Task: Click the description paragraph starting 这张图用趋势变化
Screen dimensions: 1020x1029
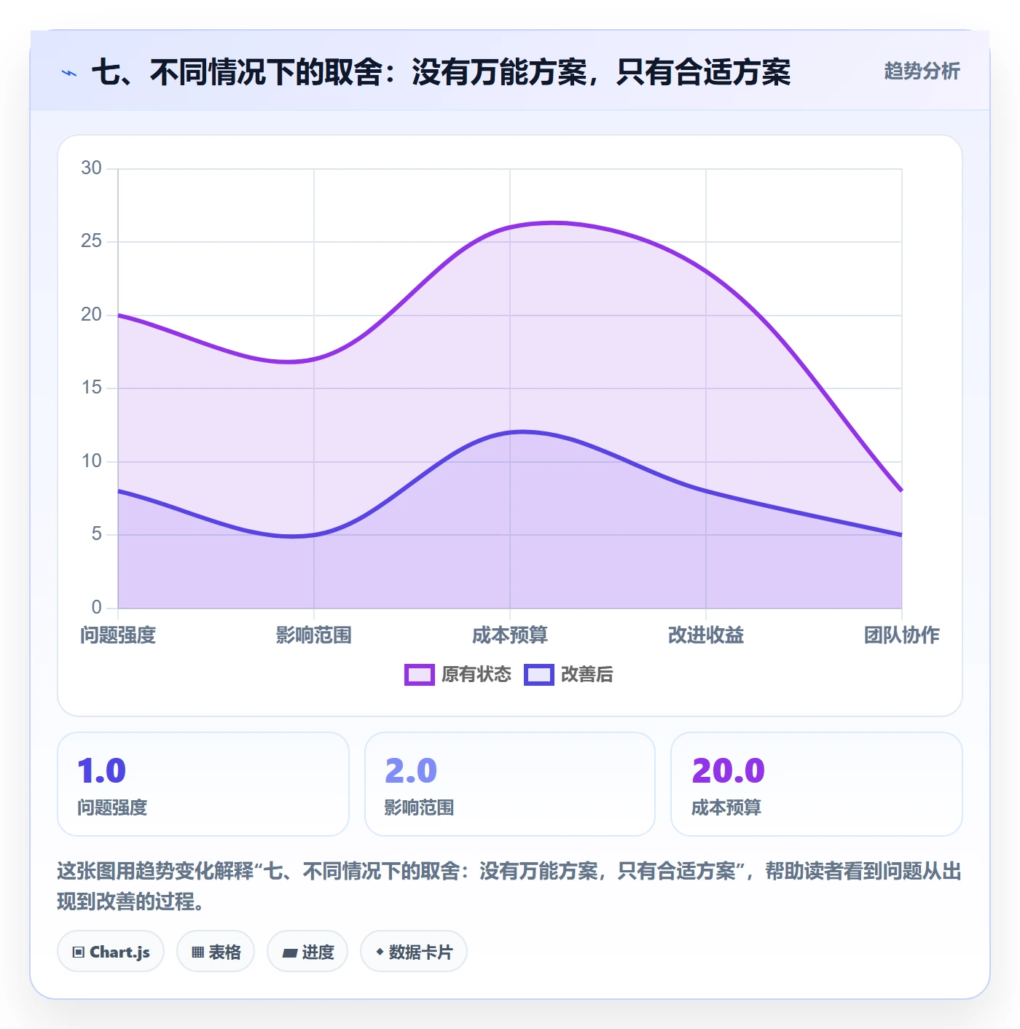Action: tap(509, 886)
